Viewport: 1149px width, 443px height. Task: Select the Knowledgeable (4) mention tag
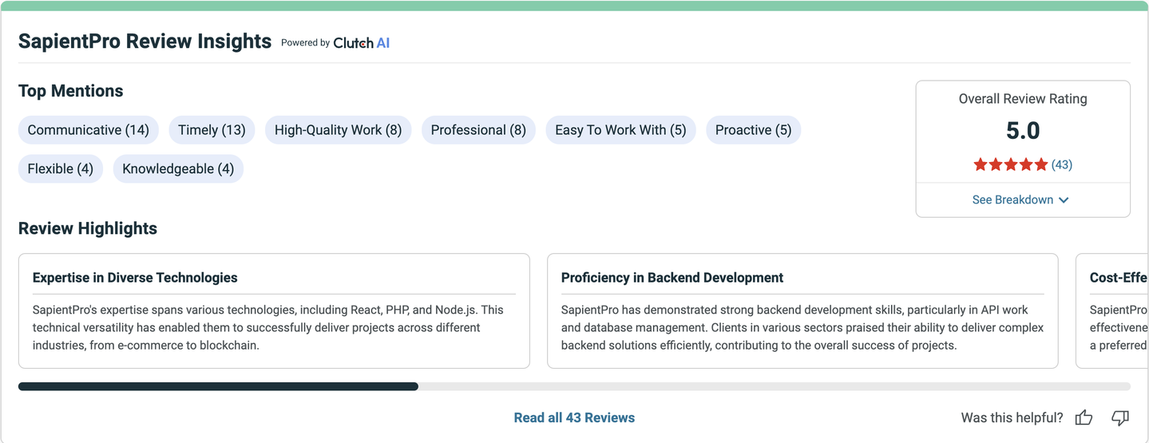[178, 168]
